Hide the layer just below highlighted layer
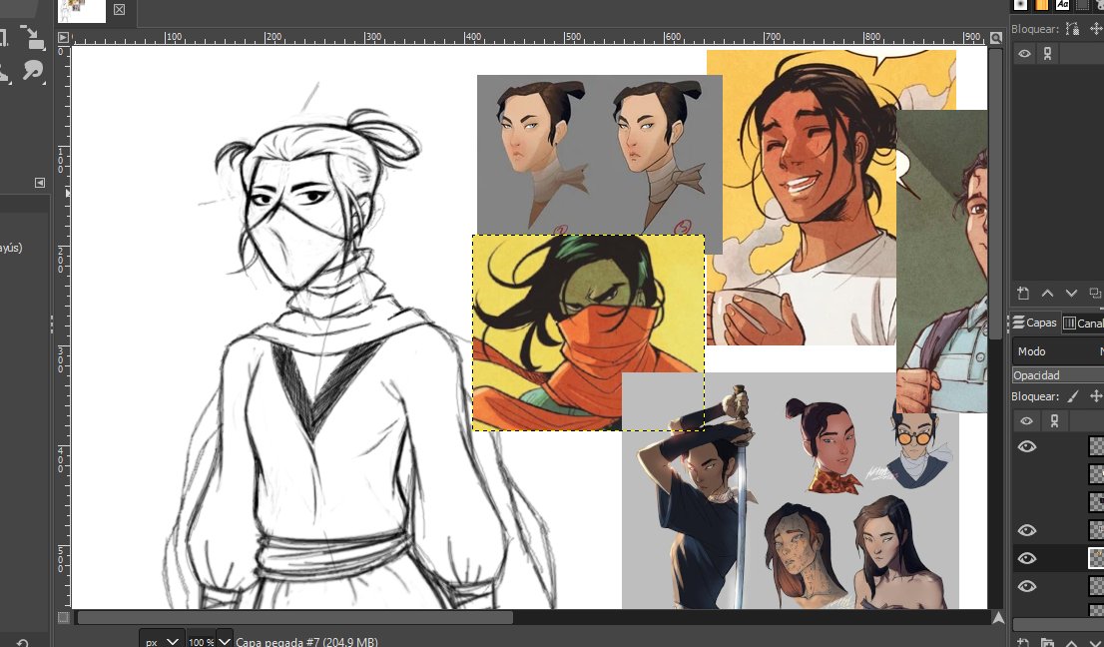This screenshot has height=647, width=1104. tap(1026, 586)
